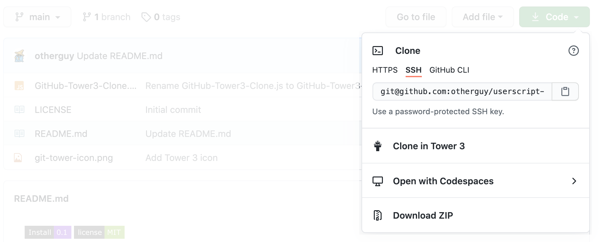Click the file icon next to LICENSE
Image resolution: width=599 pixels, height=242 pixels.
(x=19, y=110)
